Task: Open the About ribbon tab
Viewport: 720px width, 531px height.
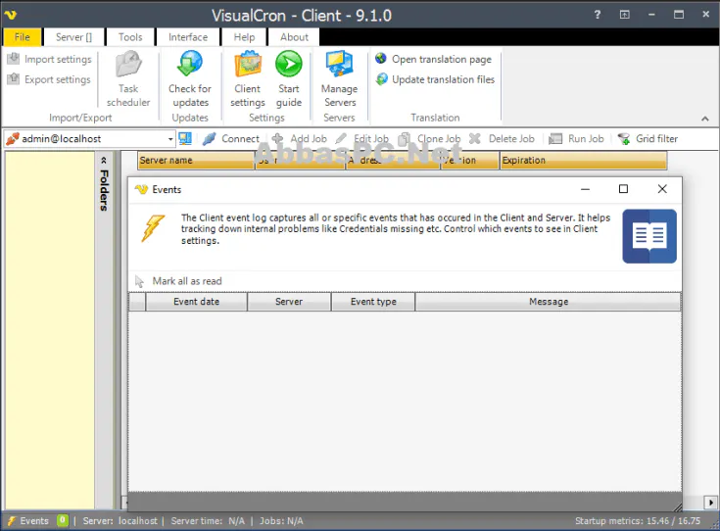Action: [x=294, y=37]
